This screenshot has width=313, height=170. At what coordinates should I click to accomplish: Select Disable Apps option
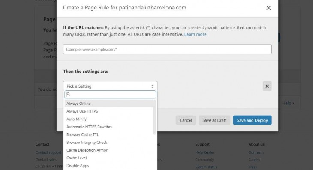pos(109,166)
